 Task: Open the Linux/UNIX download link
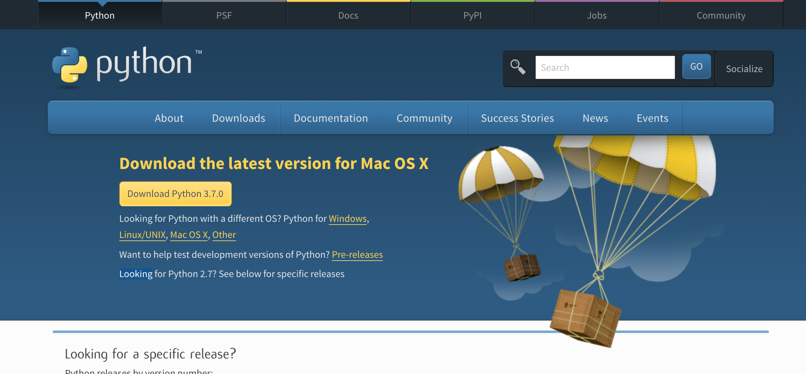[x=142, y=235]
